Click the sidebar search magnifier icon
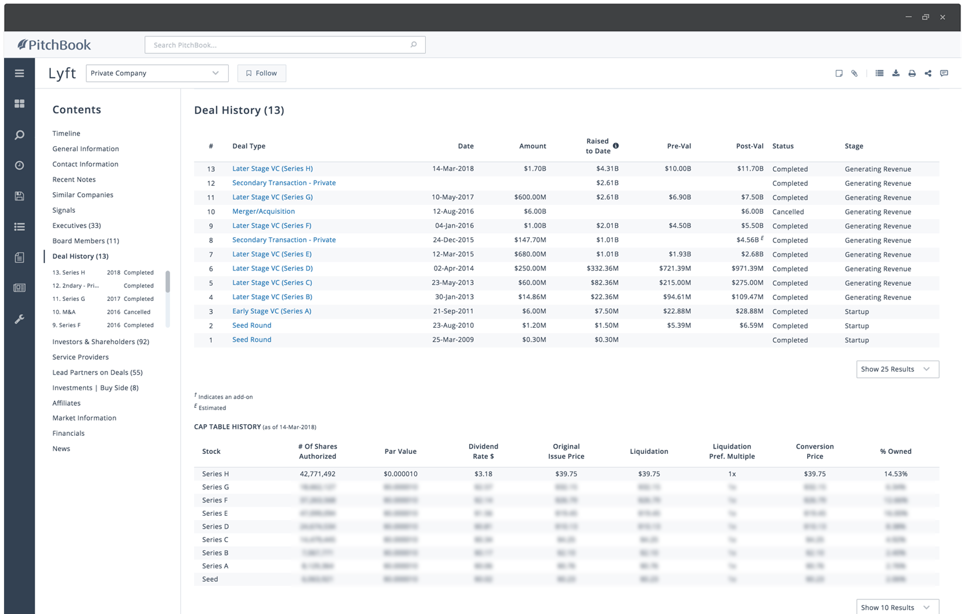 [x=19, y=135]
